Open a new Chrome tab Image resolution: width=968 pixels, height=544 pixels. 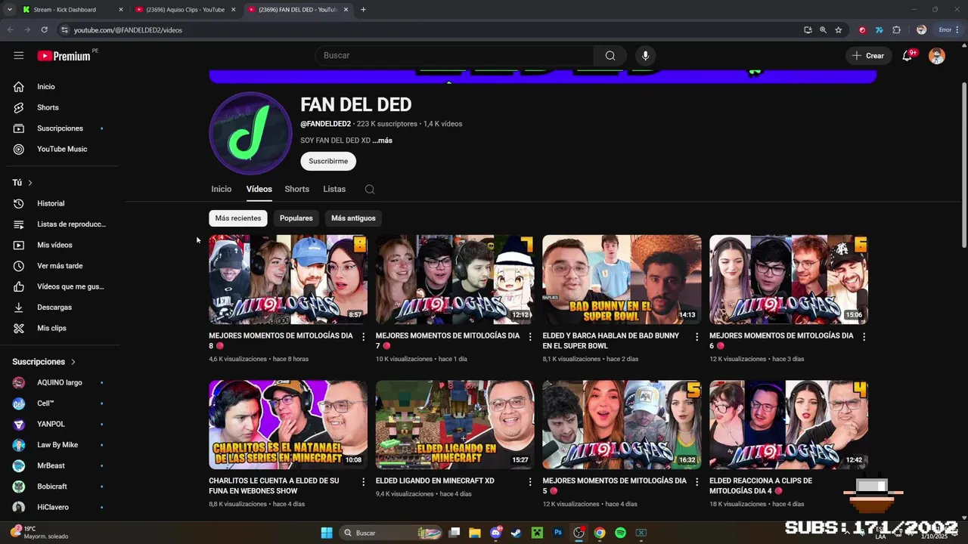coord(363,10)
